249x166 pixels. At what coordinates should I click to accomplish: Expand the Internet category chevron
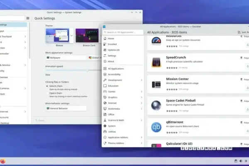point(142,103)
